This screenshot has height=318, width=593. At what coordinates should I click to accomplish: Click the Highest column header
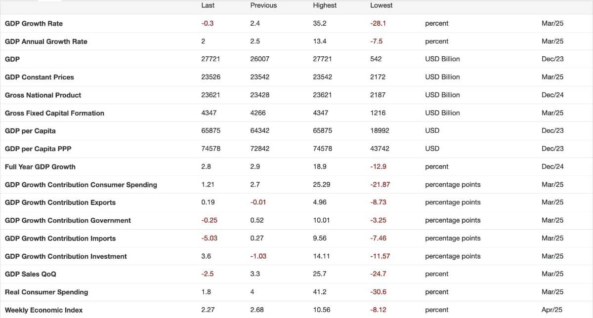325,5
